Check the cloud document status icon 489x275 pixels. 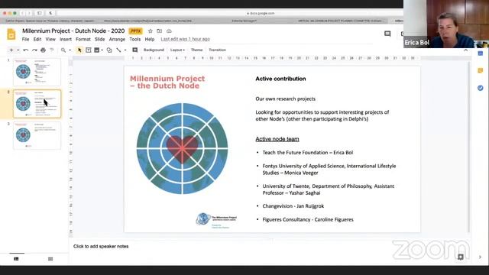[x=169, y=31]
